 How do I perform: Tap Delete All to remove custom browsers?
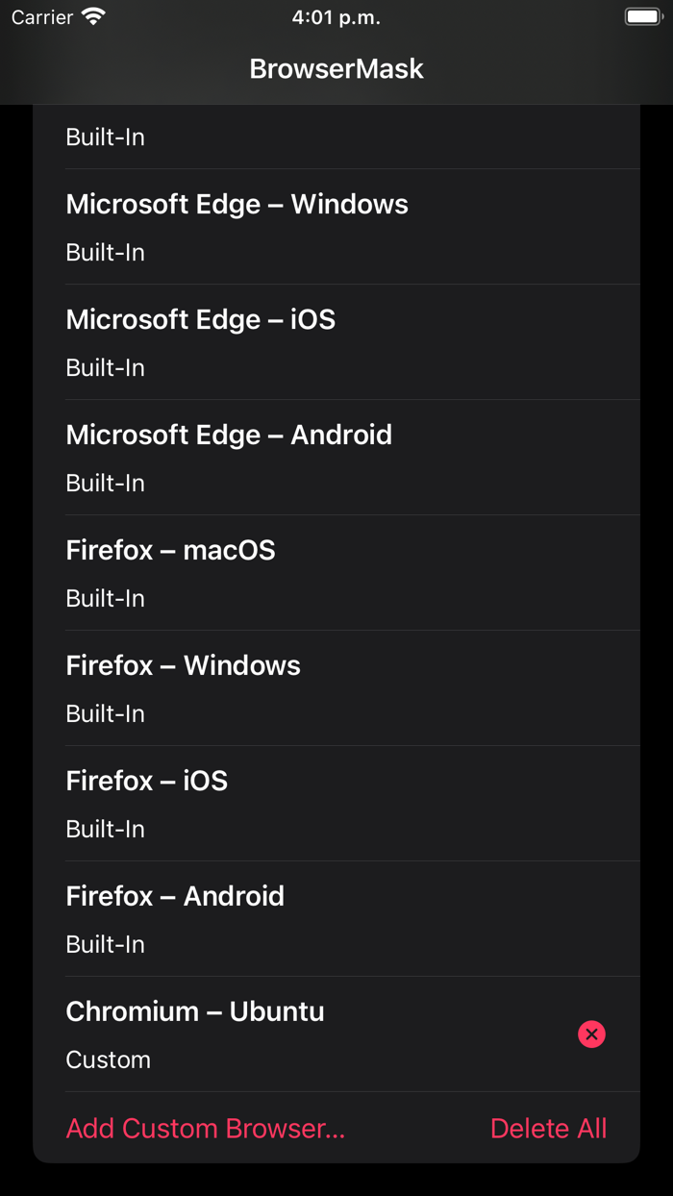(x=548, y=1128)
